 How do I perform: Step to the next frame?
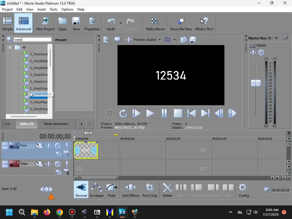(x=232, y=113)
